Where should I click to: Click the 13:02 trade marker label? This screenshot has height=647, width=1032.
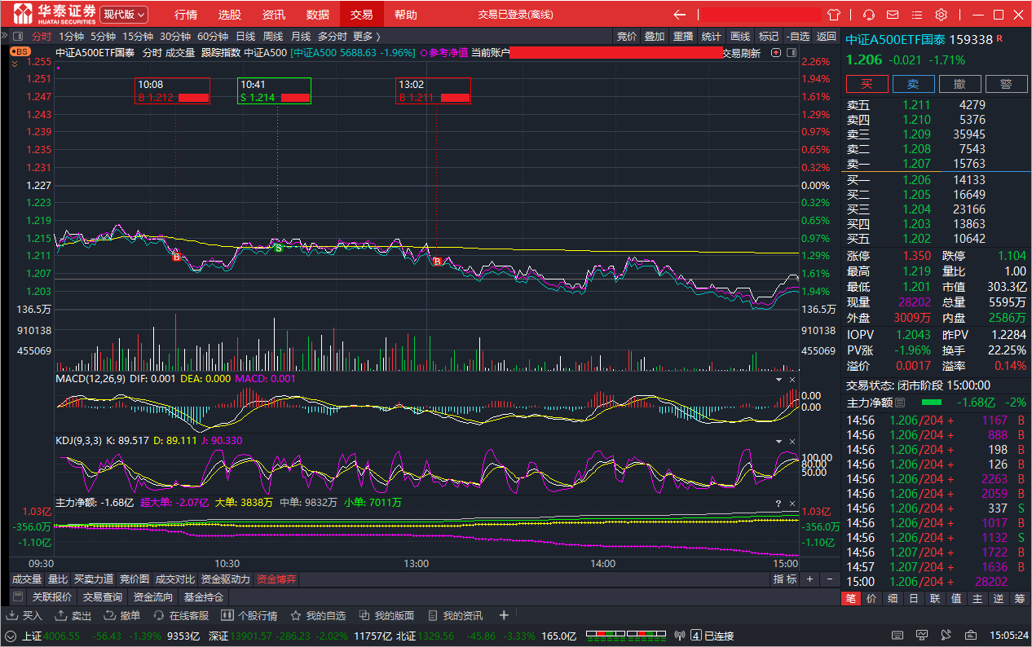coord(434,90)
